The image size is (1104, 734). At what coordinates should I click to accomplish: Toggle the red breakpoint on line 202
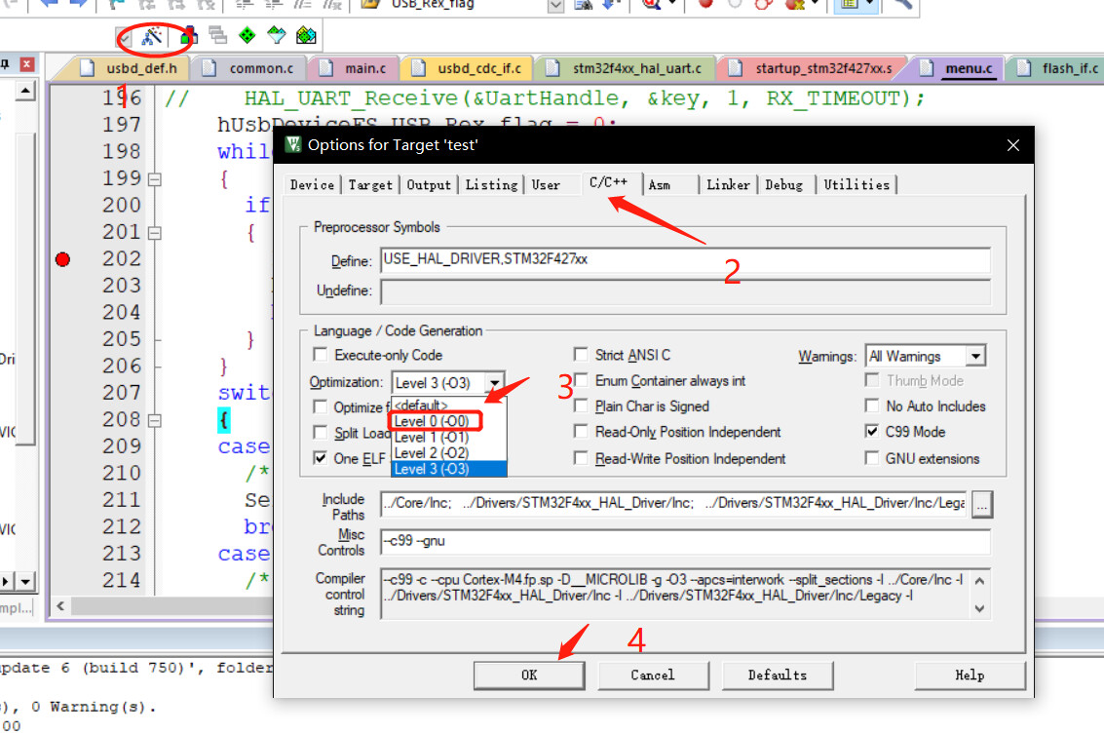coord(62,259)
